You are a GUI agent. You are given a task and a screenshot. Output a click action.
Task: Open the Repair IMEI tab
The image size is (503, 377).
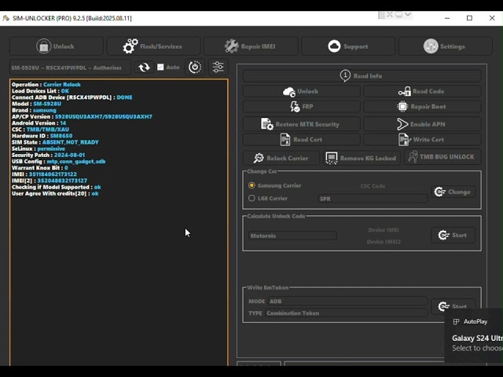(x=251, y=46)
